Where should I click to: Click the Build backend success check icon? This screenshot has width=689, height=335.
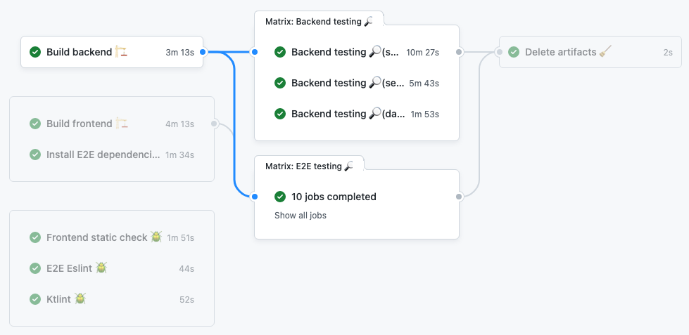[35, 52]
